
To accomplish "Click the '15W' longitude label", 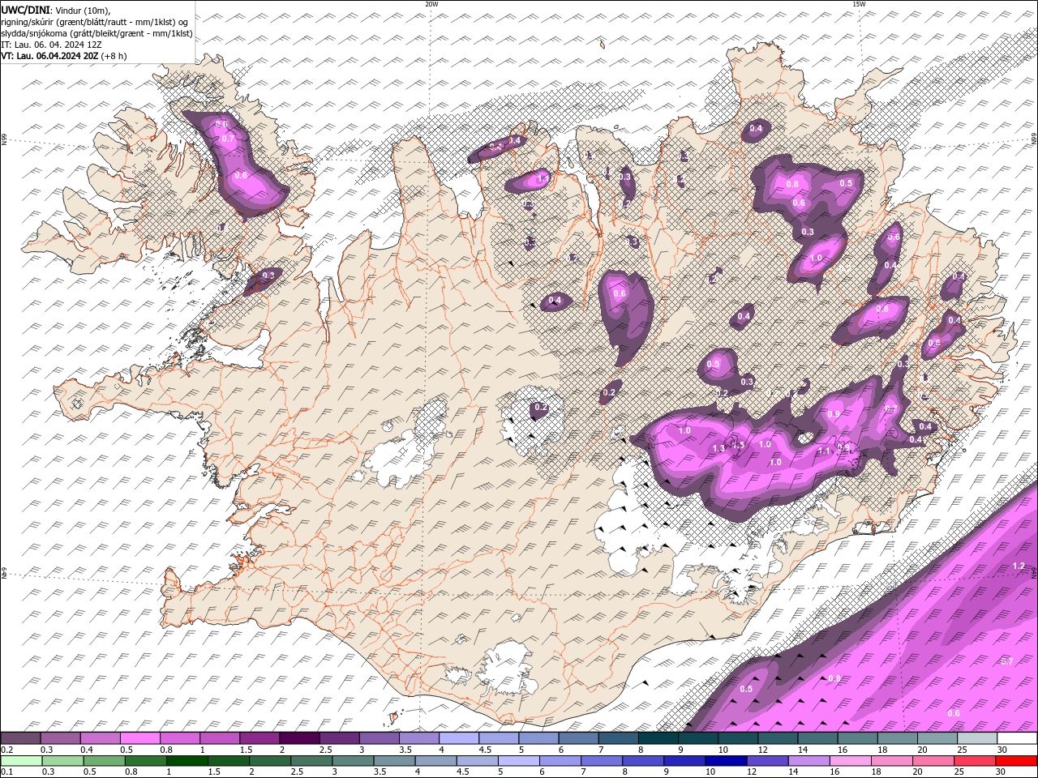I will [x=859, y=4].
